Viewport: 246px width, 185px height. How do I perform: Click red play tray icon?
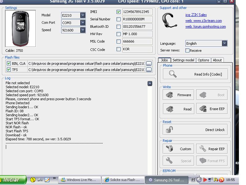[x=205, y=180]
